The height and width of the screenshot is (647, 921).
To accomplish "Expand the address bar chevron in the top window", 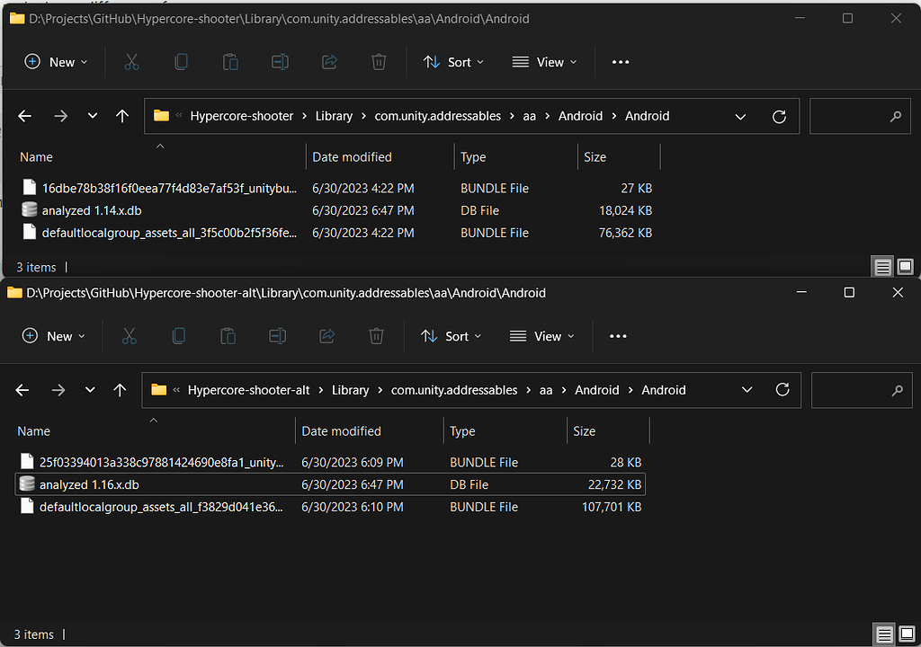I will point(740,116).
